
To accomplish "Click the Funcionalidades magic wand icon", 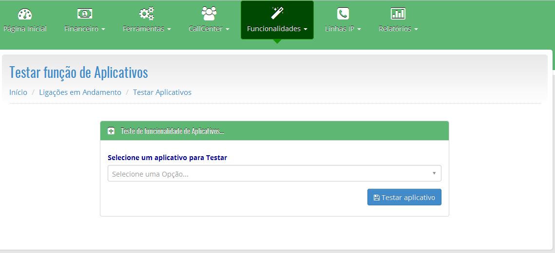I will pos(277,13).
